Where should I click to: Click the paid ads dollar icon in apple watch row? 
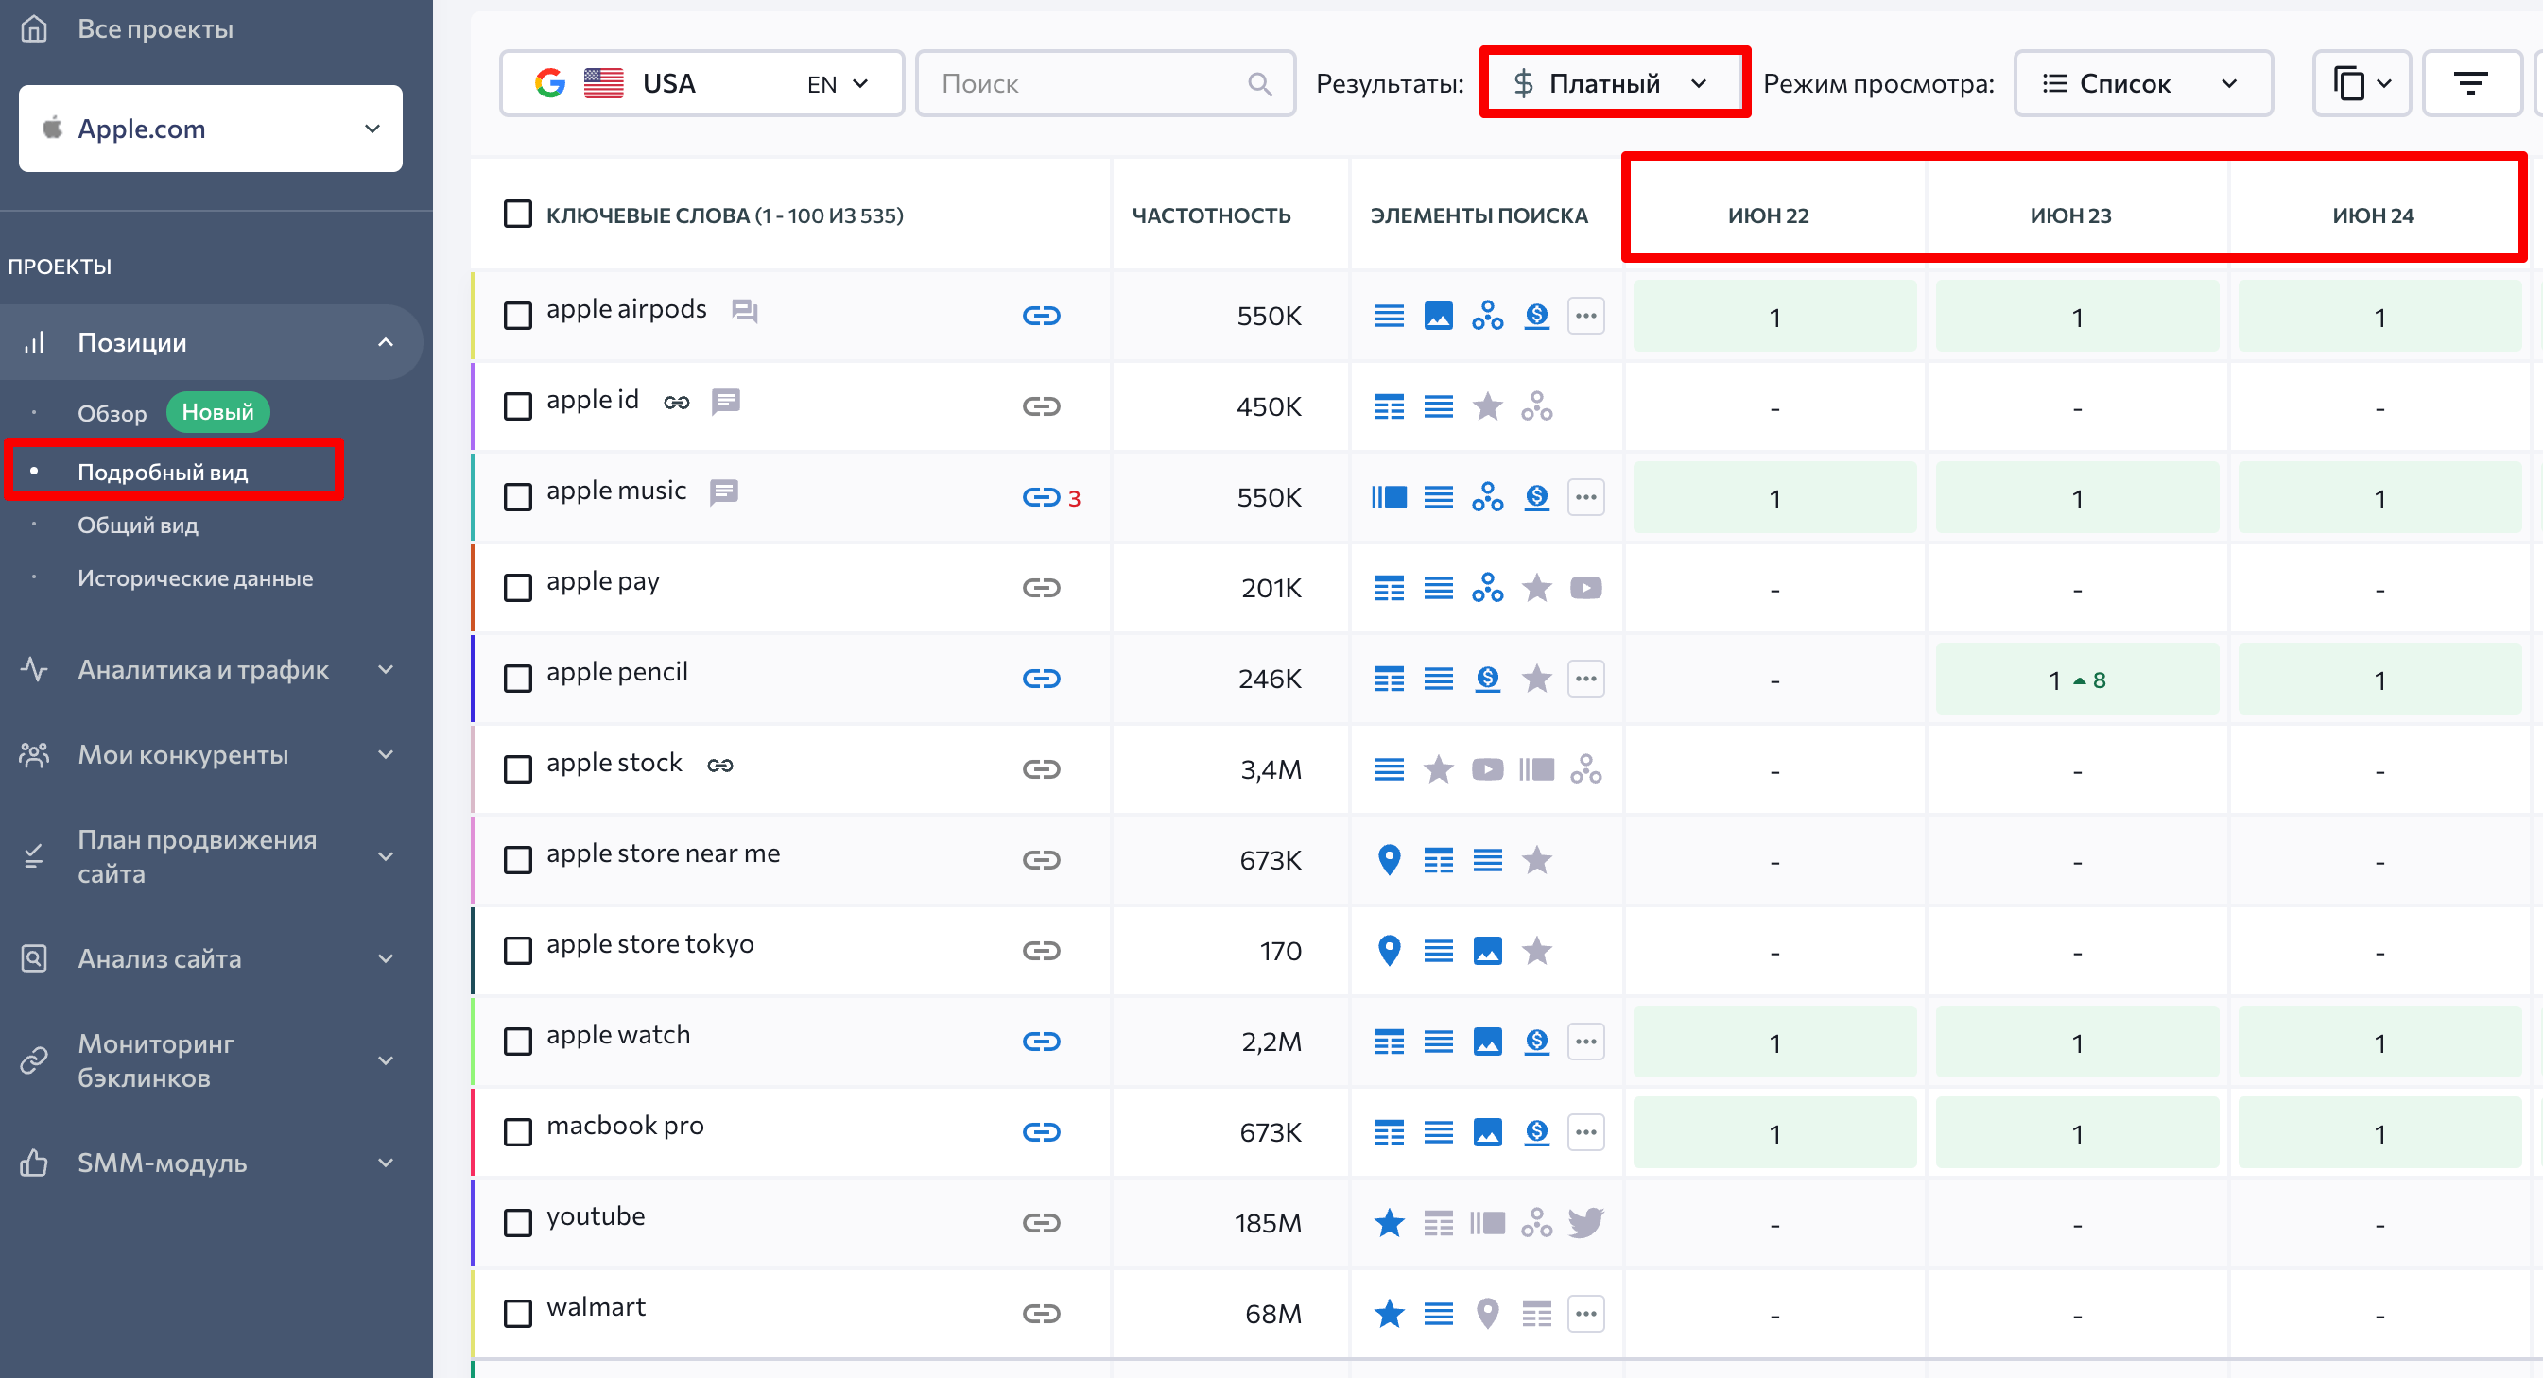click(1536, 1042)
